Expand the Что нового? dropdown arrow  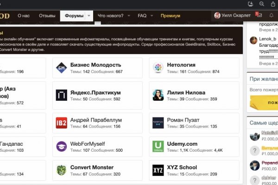tap(127, 16)
